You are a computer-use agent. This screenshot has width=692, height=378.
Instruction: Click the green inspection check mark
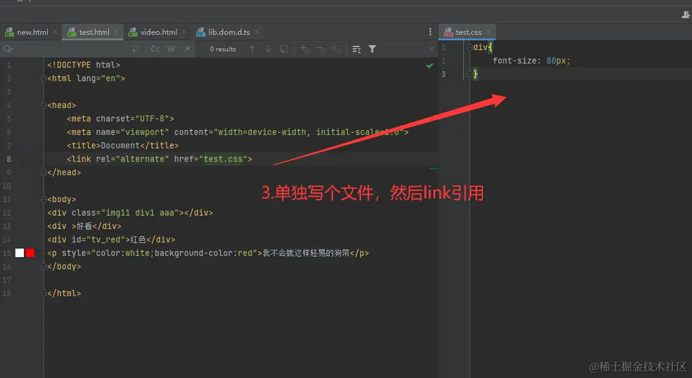tap(429, 66)
